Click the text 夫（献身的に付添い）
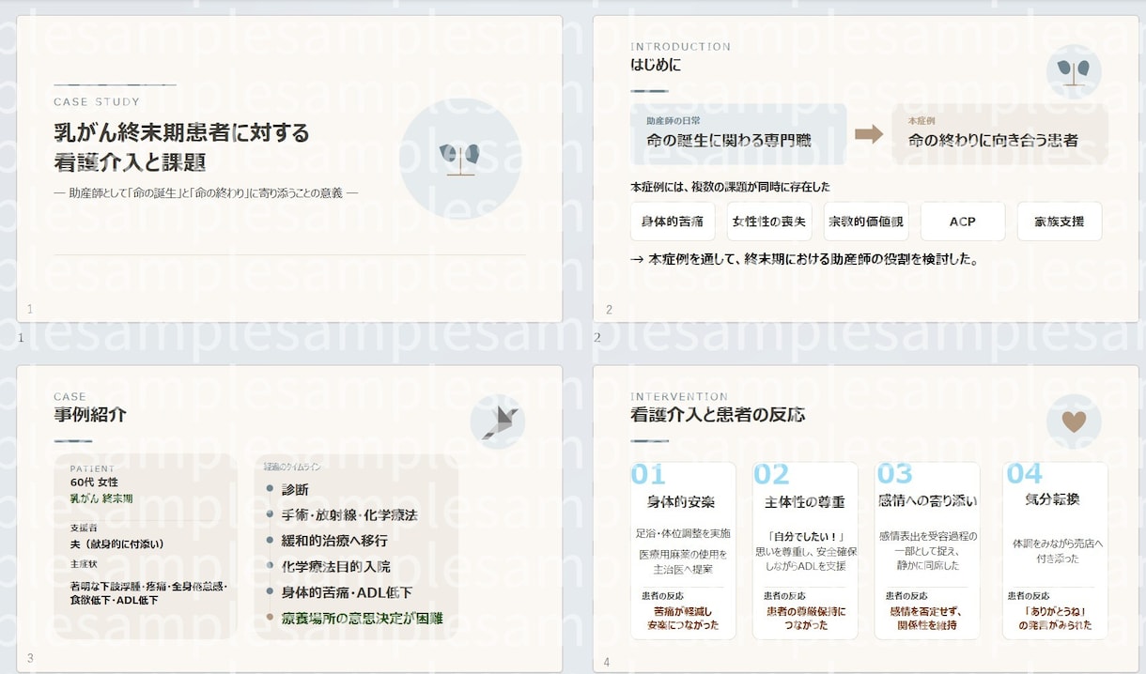 [x=117, y=544]
